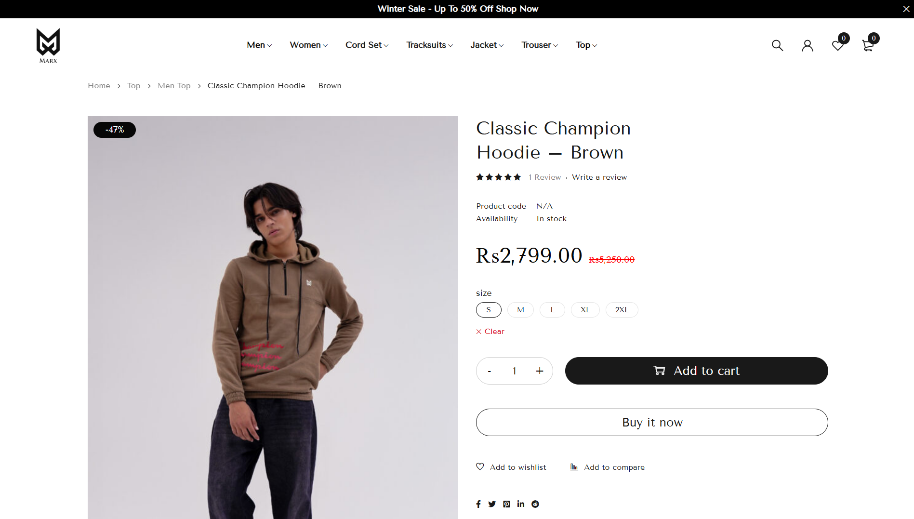Increase quantity with plus button
Screen dimensions: 914x519
(540, 371)
